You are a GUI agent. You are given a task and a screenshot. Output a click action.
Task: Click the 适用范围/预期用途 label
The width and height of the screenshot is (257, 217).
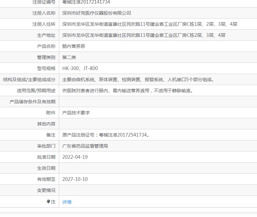tap(36, 91)
